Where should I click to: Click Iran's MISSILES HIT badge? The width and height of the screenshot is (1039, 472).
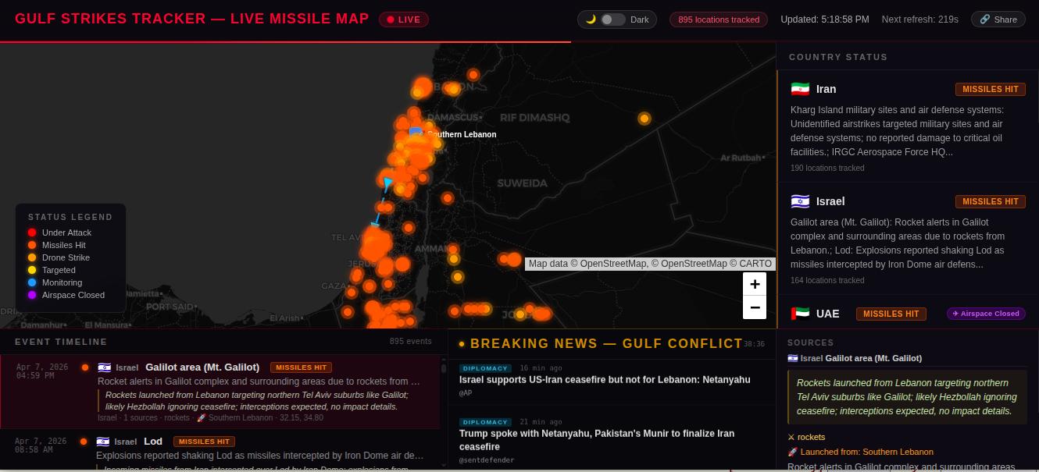(x=991, y=89)
